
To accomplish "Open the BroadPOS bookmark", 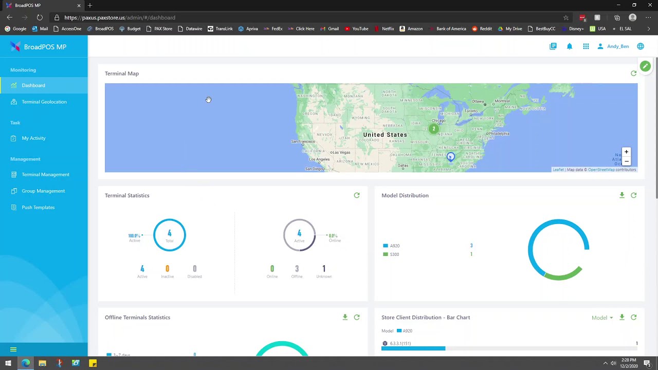I will [x=100, y=29].
